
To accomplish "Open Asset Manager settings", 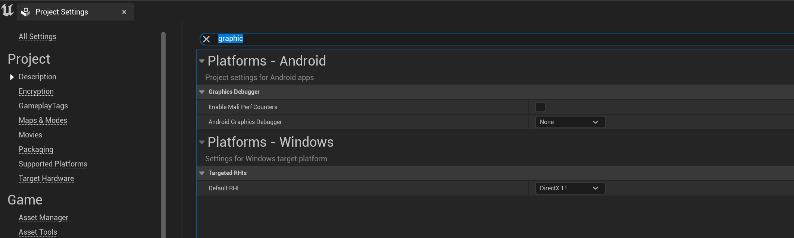I will pyautogui.click(x=43, y=218).
